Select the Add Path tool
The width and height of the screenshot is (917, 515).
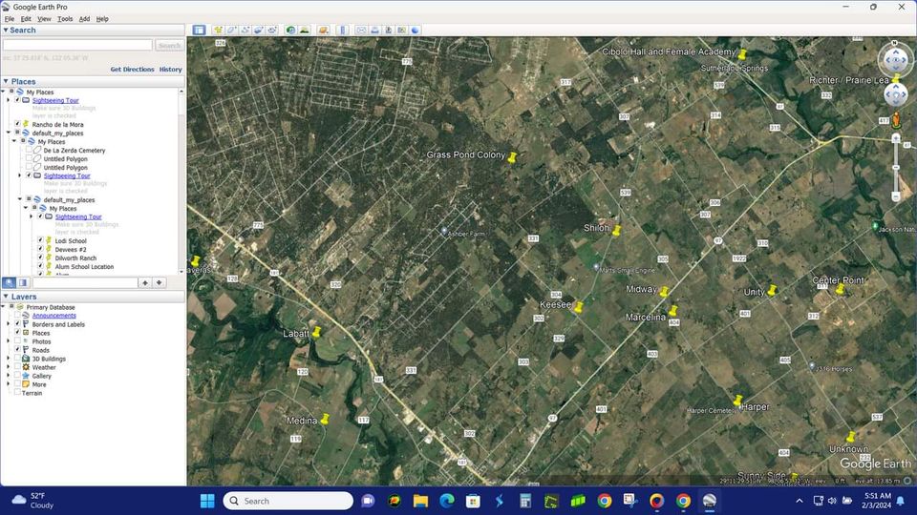pos(245,30)
